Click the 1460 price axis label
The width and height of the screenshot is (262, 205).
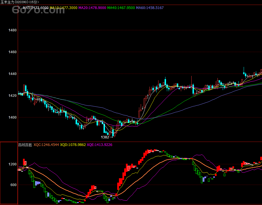[x=13, y=52]
